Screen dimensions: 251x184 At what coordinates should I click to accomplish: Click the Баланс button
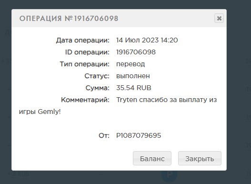point(152,158)
